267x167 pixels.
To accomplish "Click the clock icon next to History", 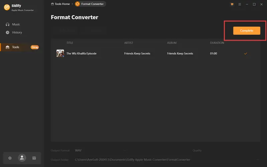I will click(x=7, y=32).
